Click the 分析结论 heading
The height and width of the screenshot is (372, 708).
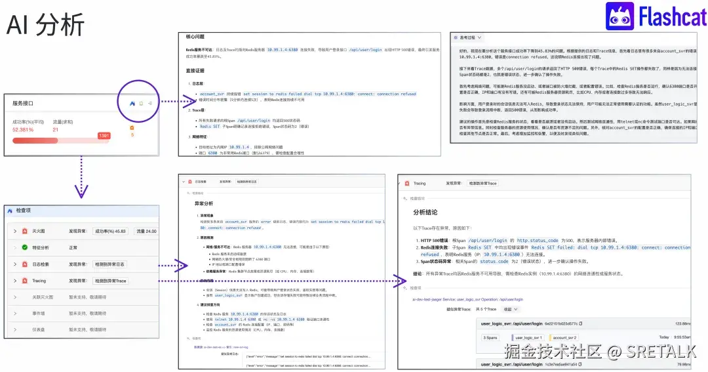[x=425, y=213]
